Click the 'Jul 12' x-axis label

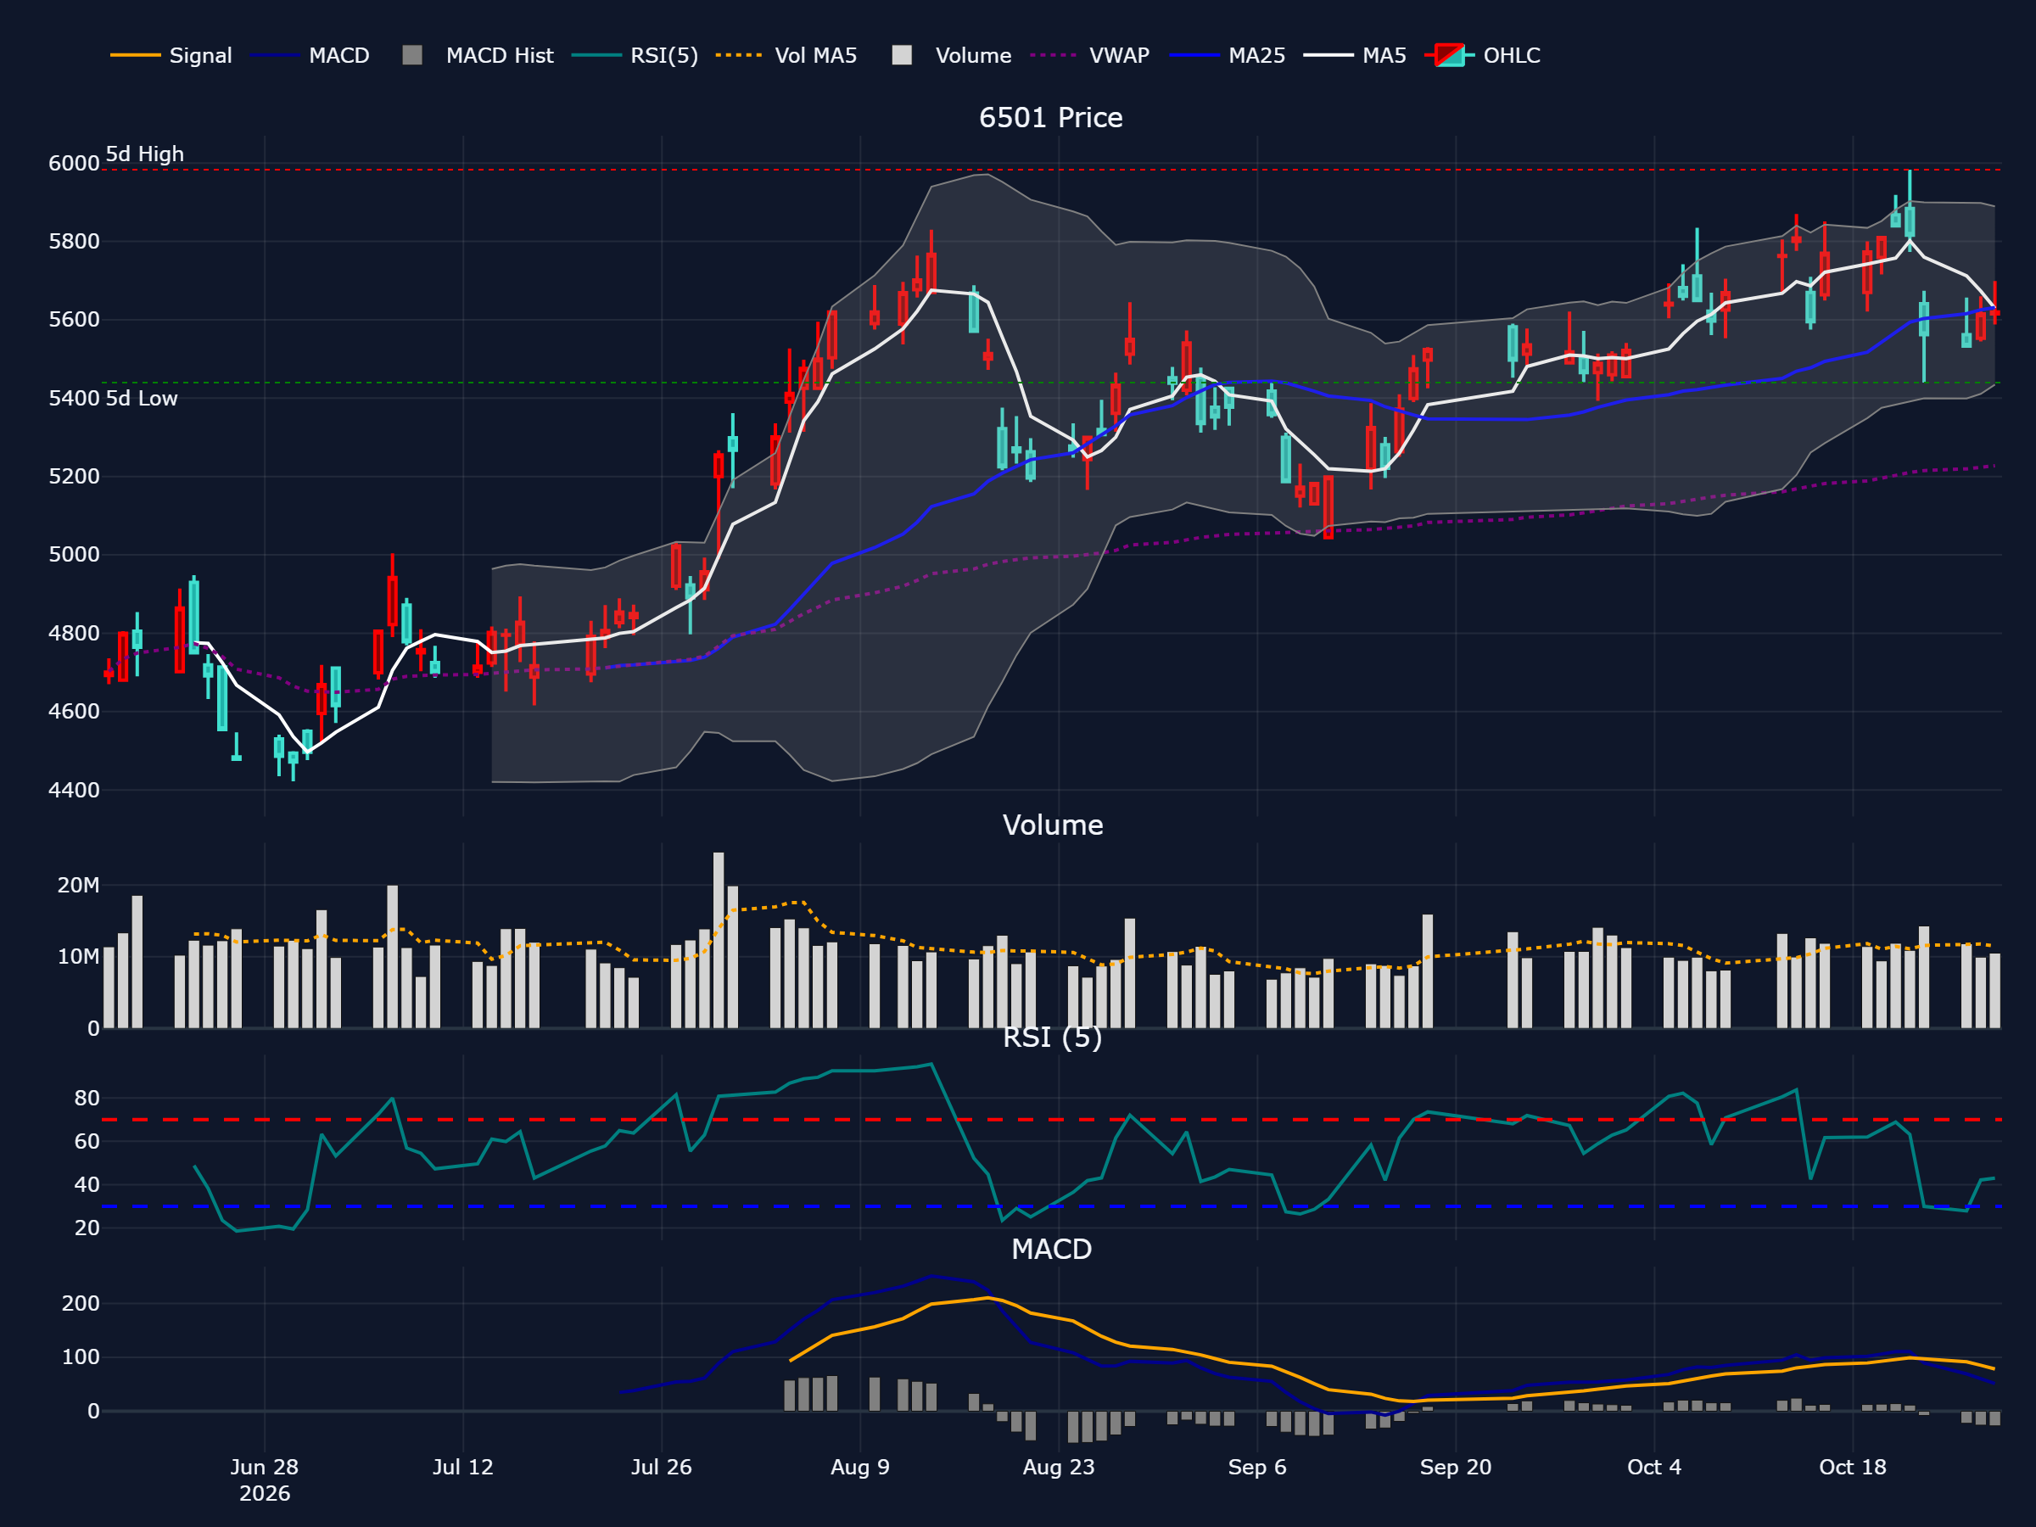[463, 1467]
